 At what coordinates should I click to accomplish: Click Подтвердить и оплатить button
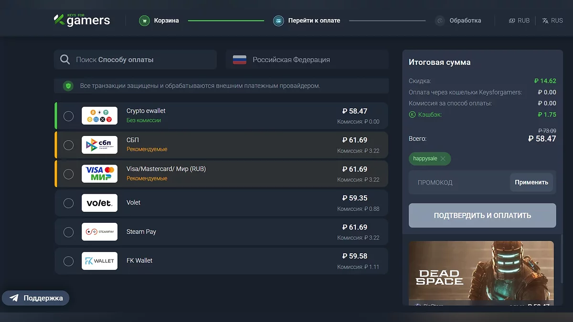click(482, 216)
